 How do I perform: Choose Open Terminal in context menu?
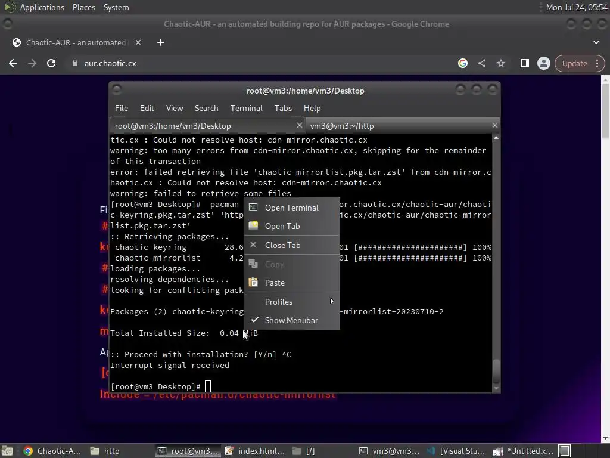click(x=292, y=208)
